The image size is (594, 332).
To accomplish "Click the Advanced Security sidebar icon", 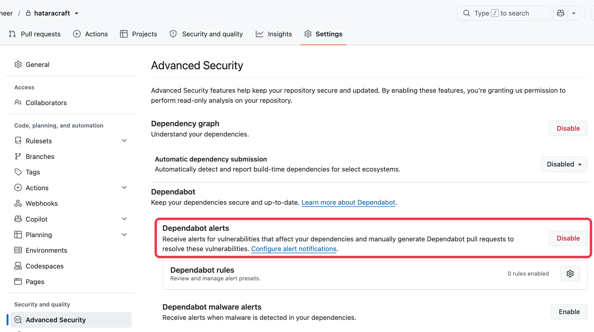I will point(18,320).
